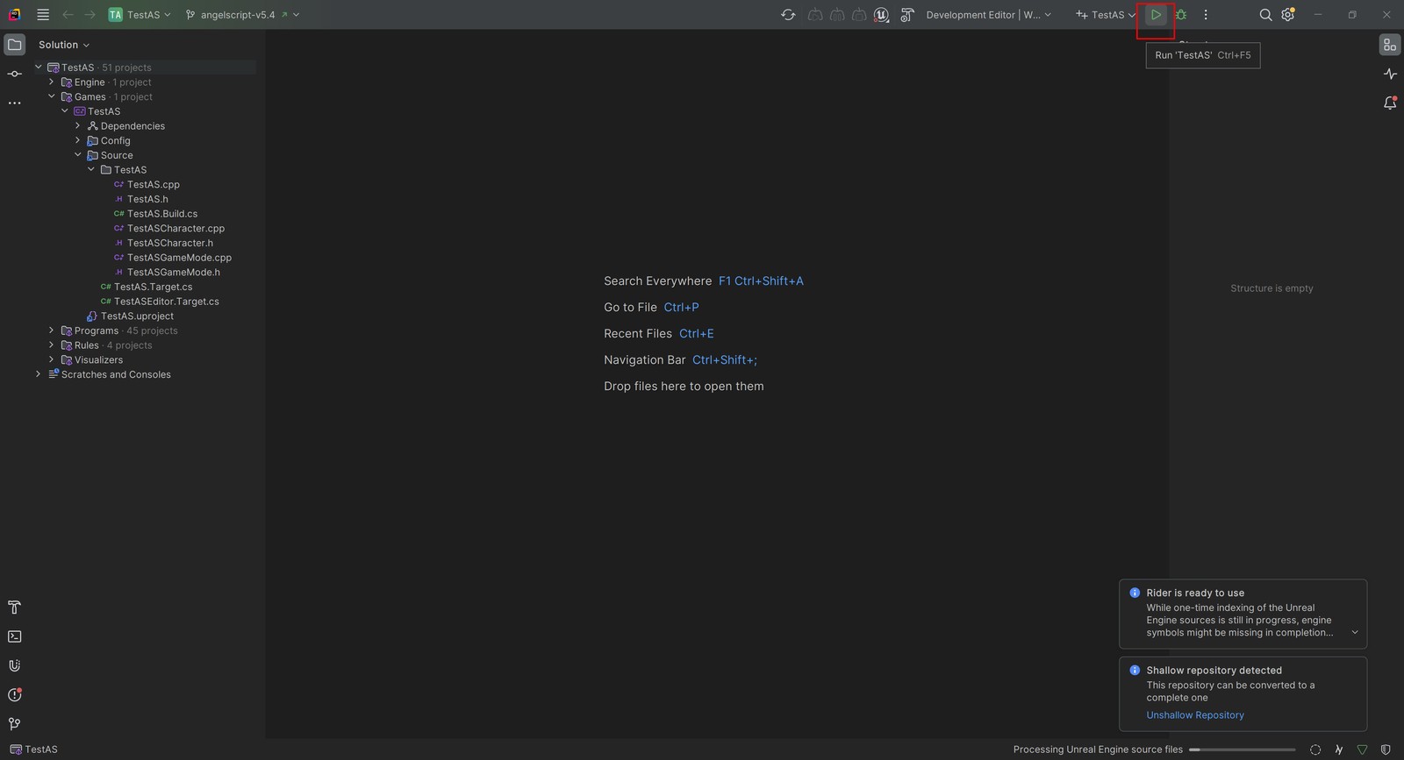The height and width of the screenshot is (760, 1404).
Task: Click the Run 'TestAS' play button
Action: [x=1156, y=15]
